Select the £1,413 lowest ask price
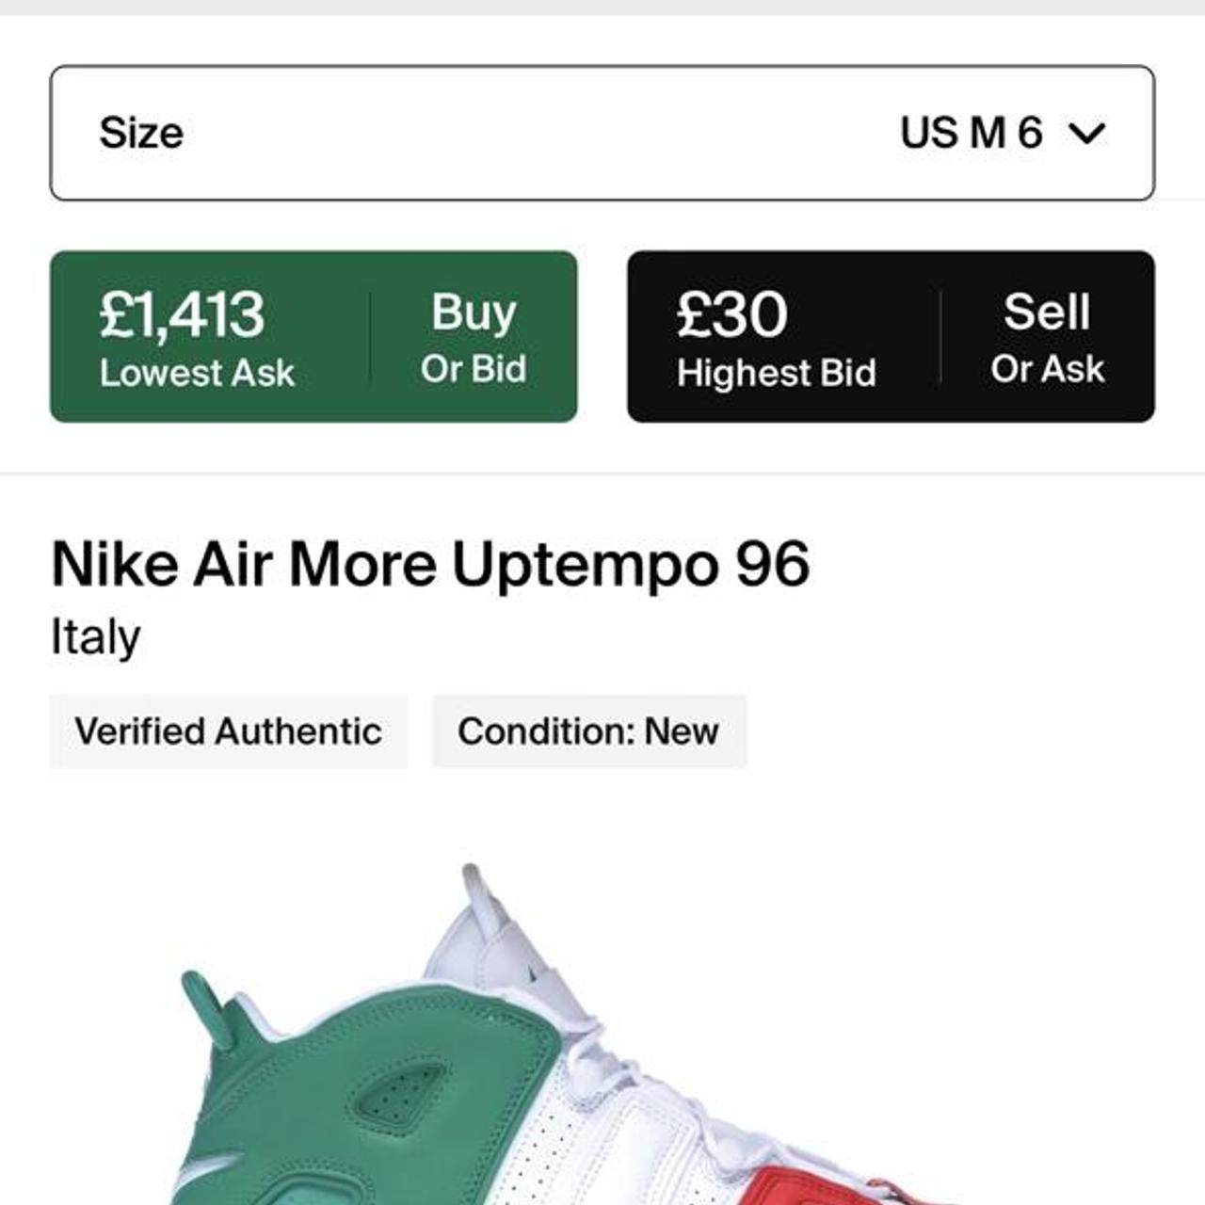This screenshot has width=1205, height=1205. [x=182, y=314]
